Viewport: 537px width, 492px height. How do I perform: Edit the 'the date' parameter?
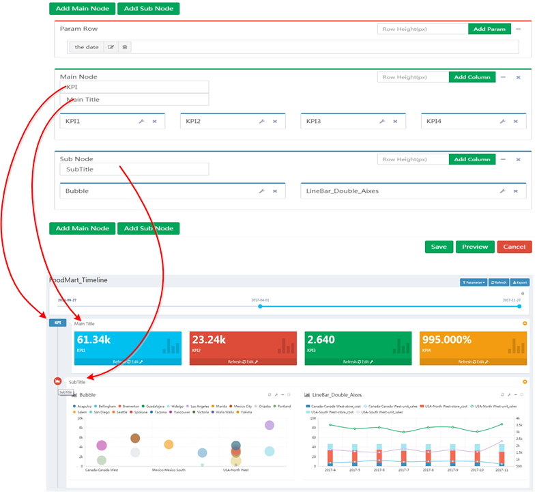coord(111,47)
